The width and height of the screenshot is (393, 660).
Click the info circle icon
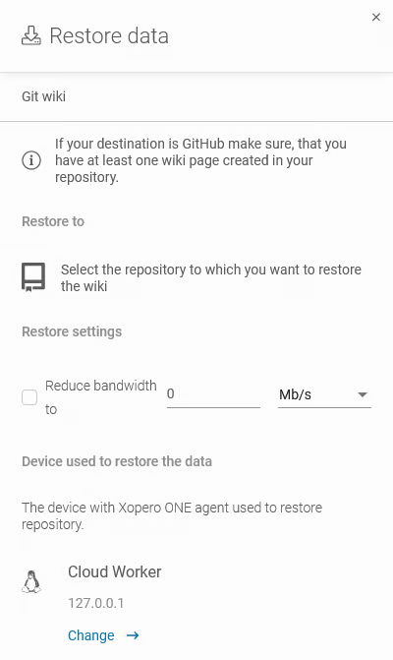pos(31,160)
